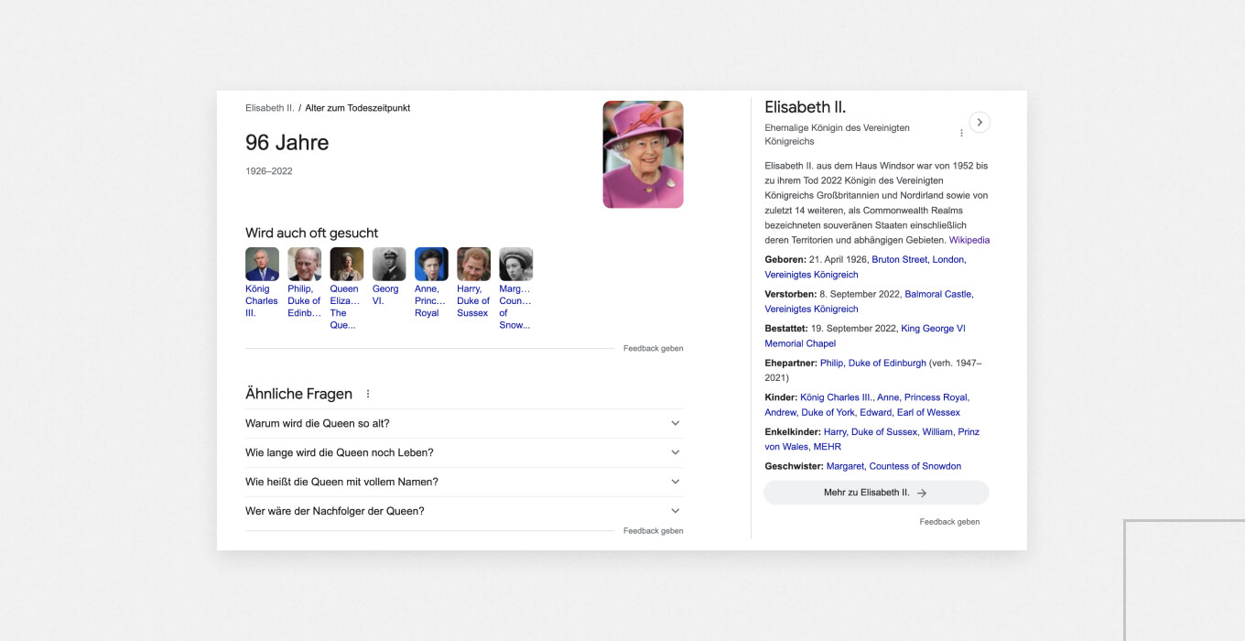Open three-dot menu beside Ähnliche Fragen
The image size is (1245, 641).
pyautogui.click(x=368, y=394)
